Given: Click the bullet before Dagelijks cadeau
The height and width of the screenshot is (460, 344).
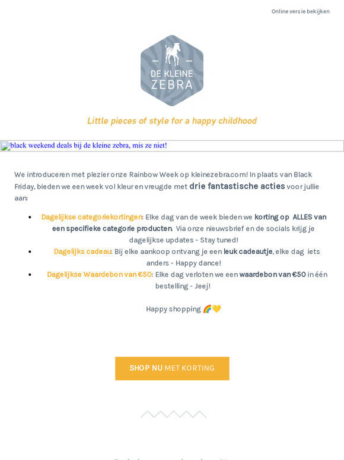Looking at the screenshot, I should pyautogui.click(x=30, y=252).
